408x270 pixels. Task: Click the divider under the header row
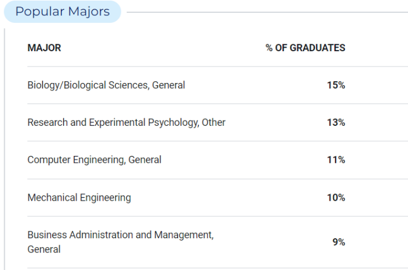218,66
